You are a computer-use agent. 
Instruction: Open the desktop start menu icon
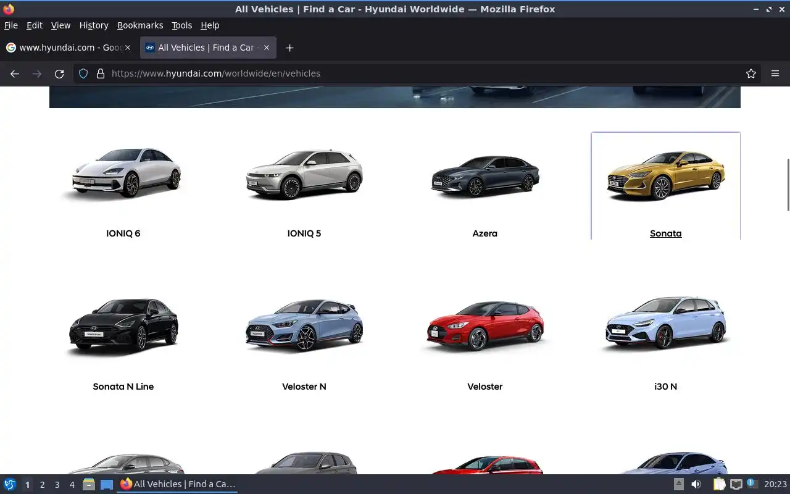pyautogui.click(x=9, y=485)
